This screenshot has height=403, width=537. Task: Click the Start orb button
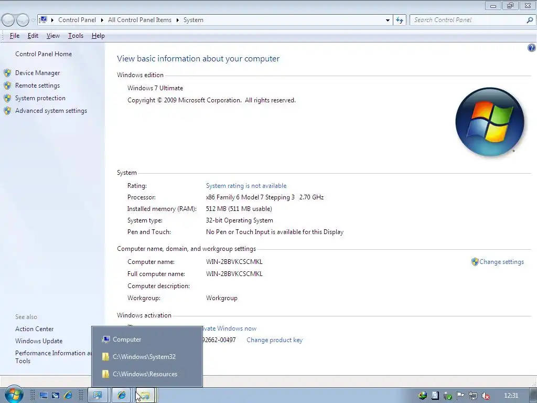coord(13,395)
